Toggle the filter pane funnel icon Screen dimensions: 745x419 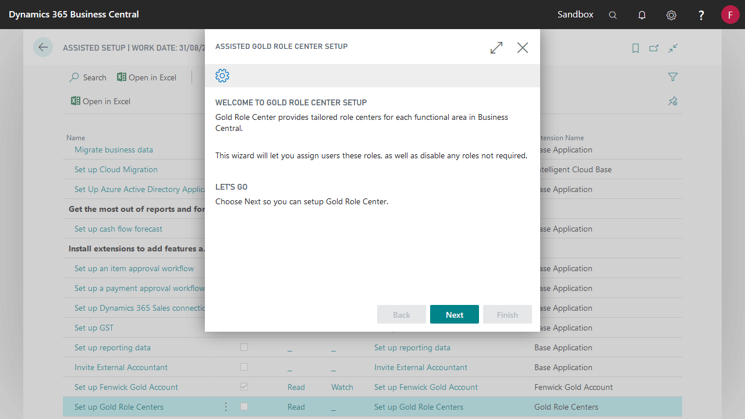pyautogui.click(x=673, y=77)
